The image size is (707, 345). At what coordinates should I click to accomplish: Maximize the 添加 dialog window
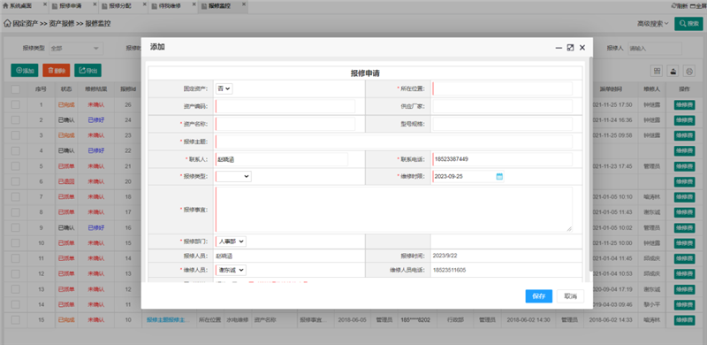click(x=570, y=48)
